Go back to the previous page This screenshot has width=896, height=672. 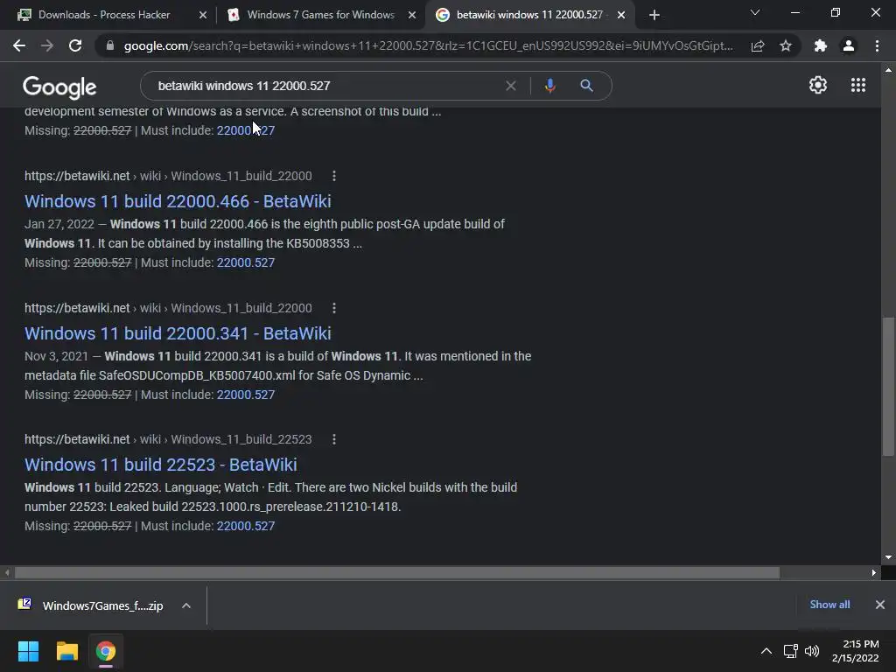[x=19, y=45]
